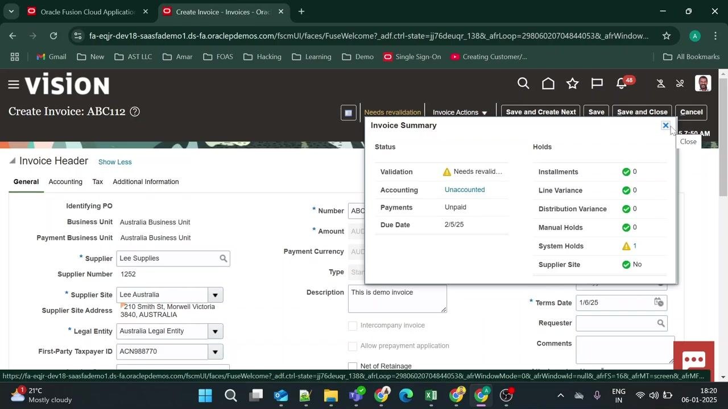This screenshot has height=409, width=728.
Task: Click the System Holds warning icon
Action: (x=626, y=246)
